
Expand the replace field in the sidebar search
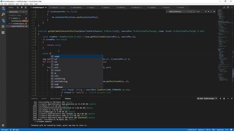7,12
